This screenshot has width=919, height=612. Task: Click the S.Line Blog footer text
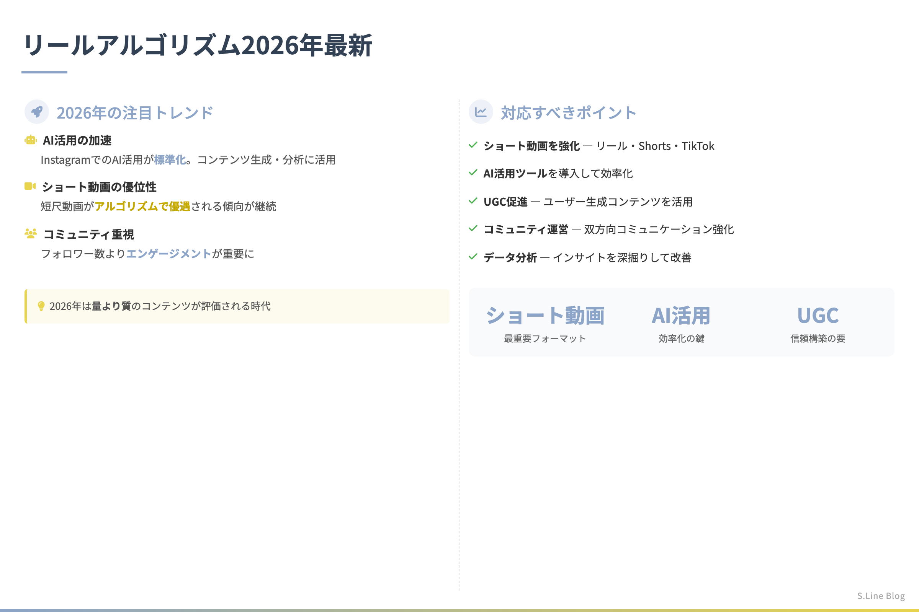881,596
